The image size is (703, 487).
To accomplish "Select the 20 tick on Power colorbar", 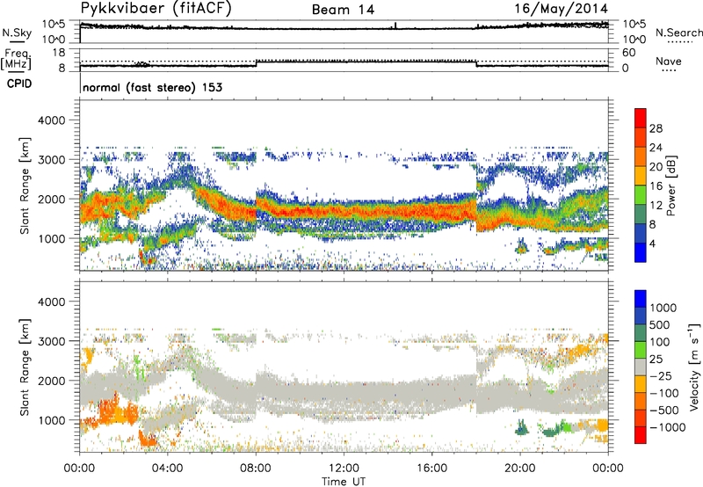I will (x=656, y=167).
